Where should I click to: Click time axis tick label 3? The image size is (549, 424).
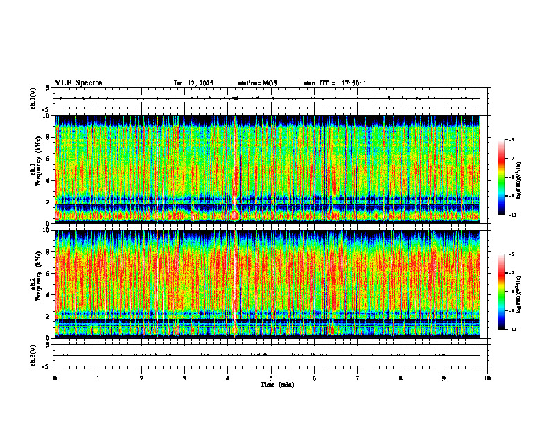click(184, 378)
